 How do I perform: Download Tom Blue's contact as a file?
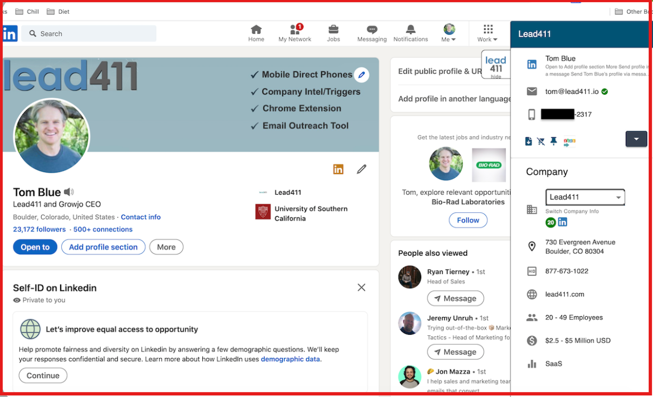528,141
